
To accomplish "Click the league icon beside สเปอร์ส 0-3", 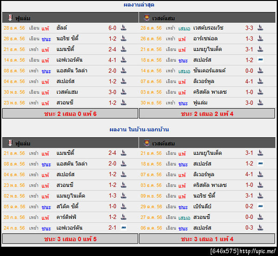I will (260, 228).
